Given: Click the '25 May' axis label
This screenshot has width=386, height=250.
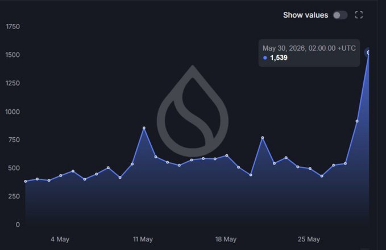Looking at the screenshot, I should pos(309,239).
